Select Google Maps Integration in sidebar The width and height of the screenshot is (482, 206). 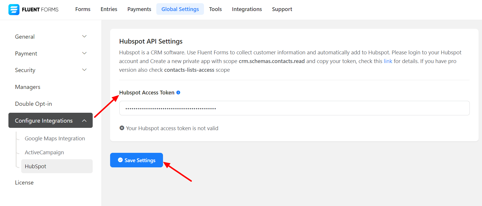pyautogui.click(x=55, y=139)
